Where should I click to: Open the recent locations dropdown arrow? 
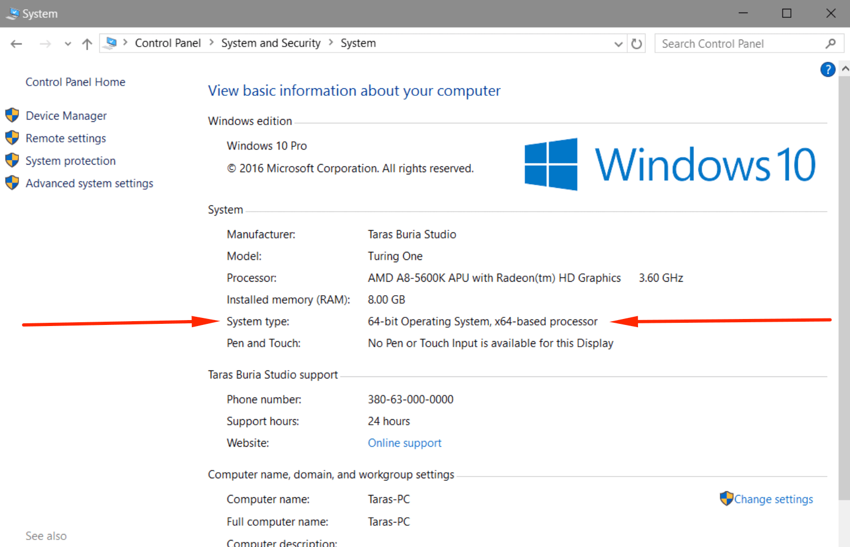point(68,44)
